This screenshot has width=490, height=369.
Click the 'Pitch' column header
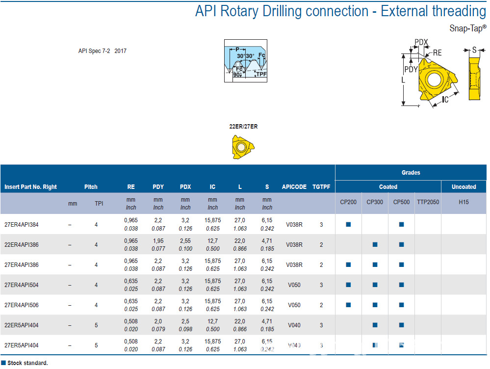pyautogui.click(x=91, y=187)
